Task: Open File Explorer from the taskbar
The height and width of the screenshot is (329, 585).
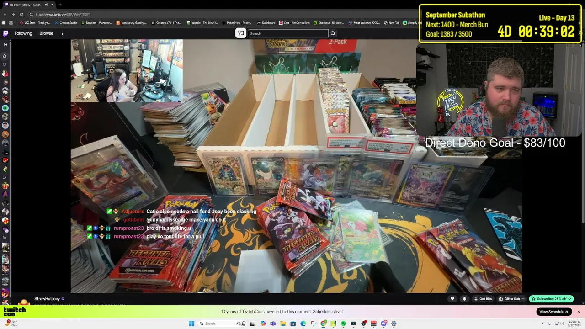Action: [283, 324]
